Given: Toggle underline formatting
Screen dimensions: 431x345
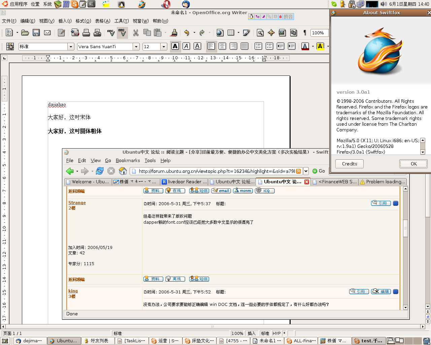Looking at the screenshot, I should point(197,46).
